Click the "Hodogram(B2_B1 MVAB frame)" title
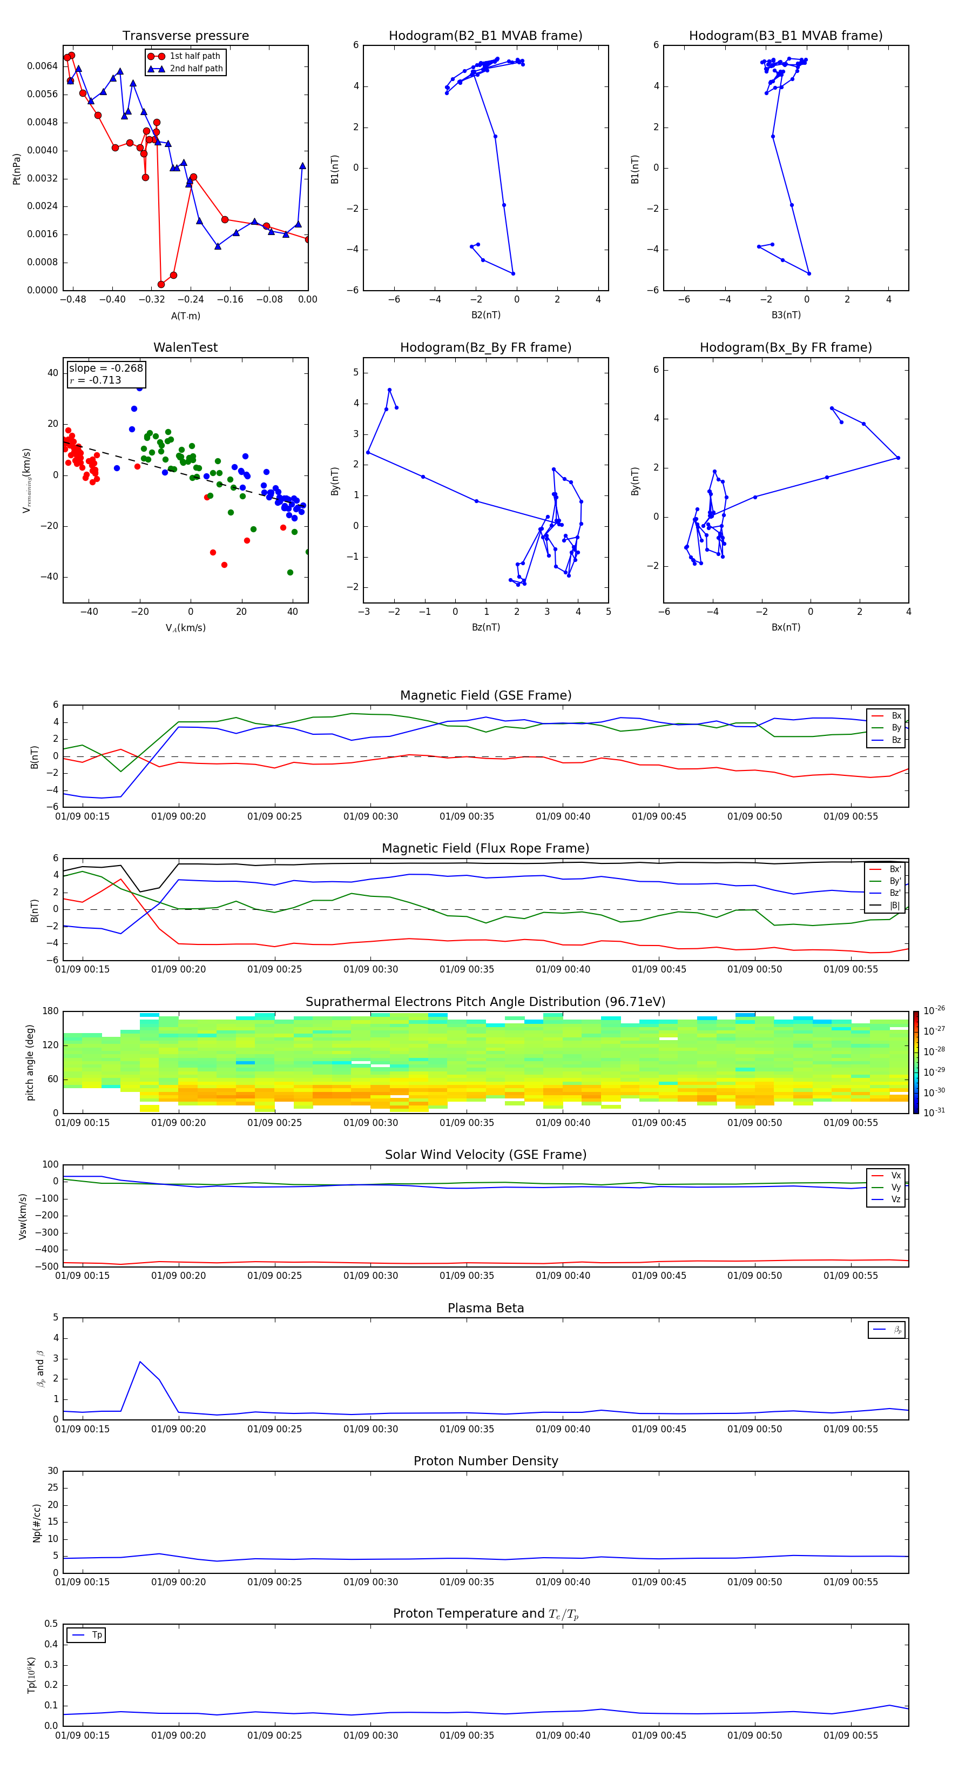972x1783 pixels. point(485,36)
